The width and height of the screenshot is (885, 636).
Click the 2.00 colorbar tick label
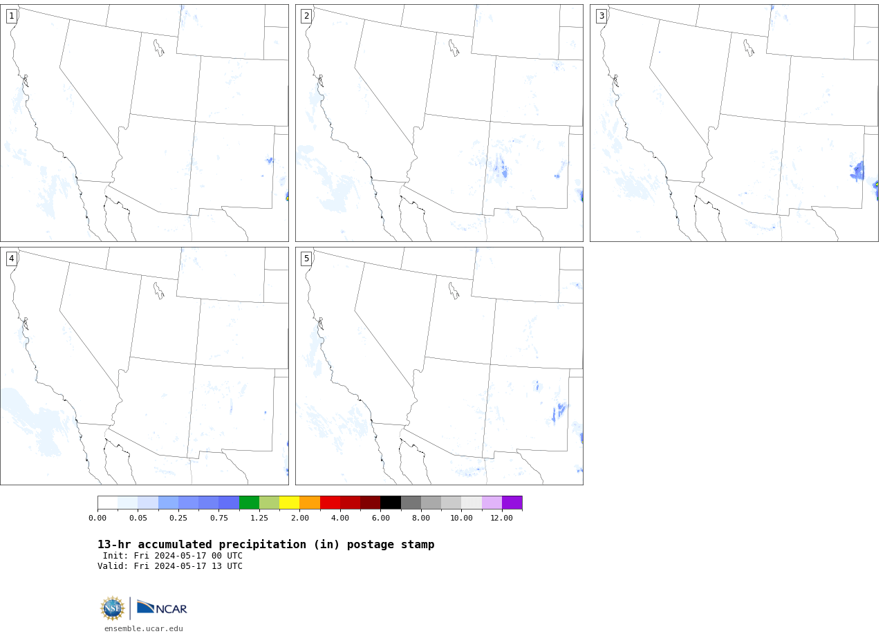tap(300, 518)
